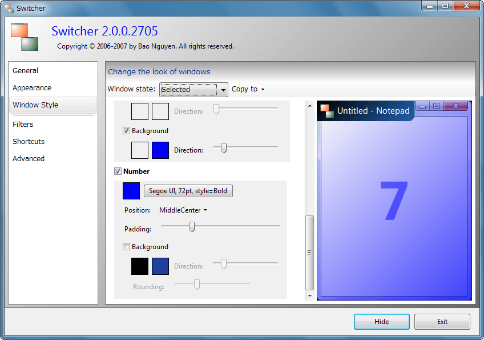Disable the checked Background checkbox above Number
Image resolution: width=484 pixels, height=340 pixels.
(x=127, y=131)
